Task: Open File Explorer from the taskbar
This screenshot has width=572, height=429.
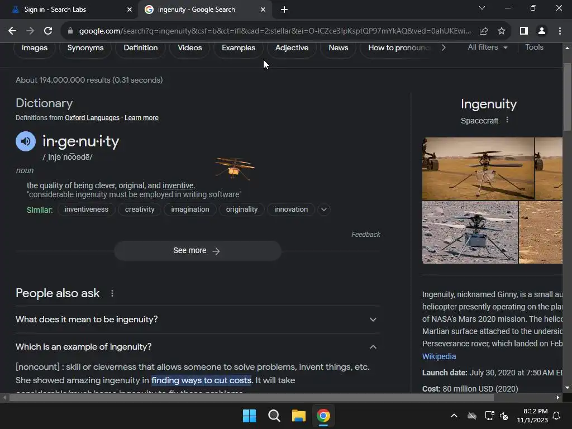Action: (299, 416)
